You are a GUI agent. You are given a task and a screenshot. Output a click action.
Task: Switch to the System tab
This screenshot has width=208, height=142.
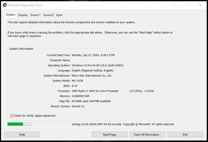(x=10, y=15)
